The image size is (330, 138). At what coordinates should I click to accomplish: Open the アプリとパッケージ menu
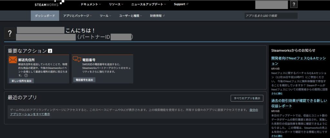[x=77, y=16]
